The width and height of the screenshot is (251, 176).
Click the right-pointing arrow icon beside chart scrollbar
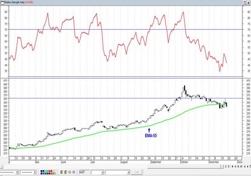pyautogui.click(x=248, y=166)
